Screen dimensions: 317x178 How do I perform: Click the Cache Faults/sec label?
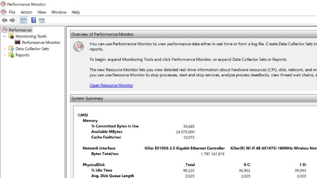(106, 137)
